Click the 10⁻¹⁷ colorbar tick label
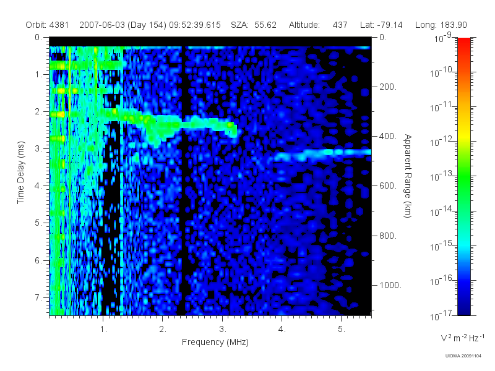 [x=442, y=315]
